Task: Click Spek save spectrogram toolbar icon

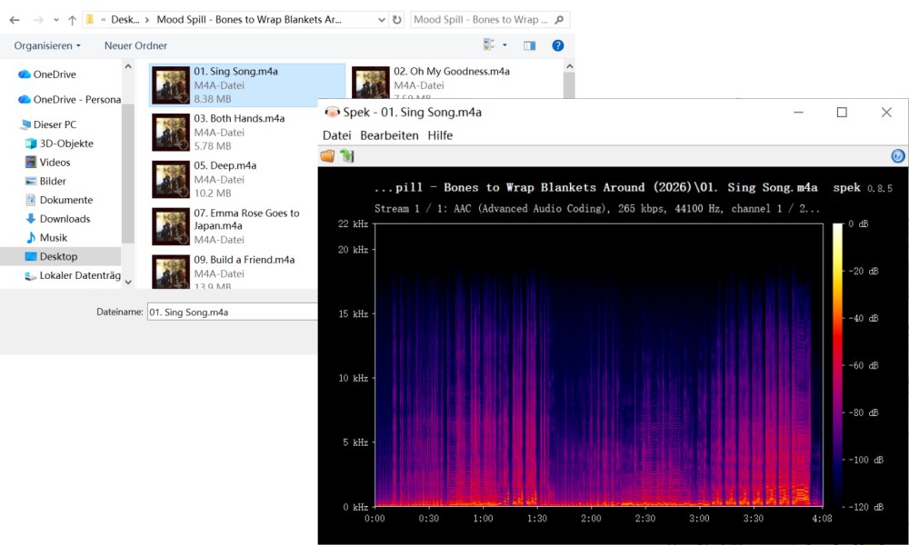Action: (x=346, y=156)
